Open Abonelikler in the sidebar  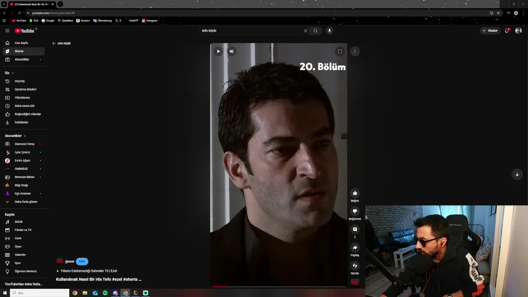[24, 59]
